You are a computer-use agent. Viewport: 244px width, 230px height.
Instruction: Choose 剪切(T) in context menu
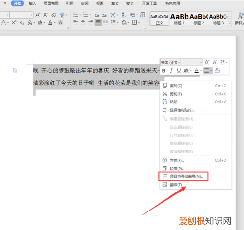(196, 94)
